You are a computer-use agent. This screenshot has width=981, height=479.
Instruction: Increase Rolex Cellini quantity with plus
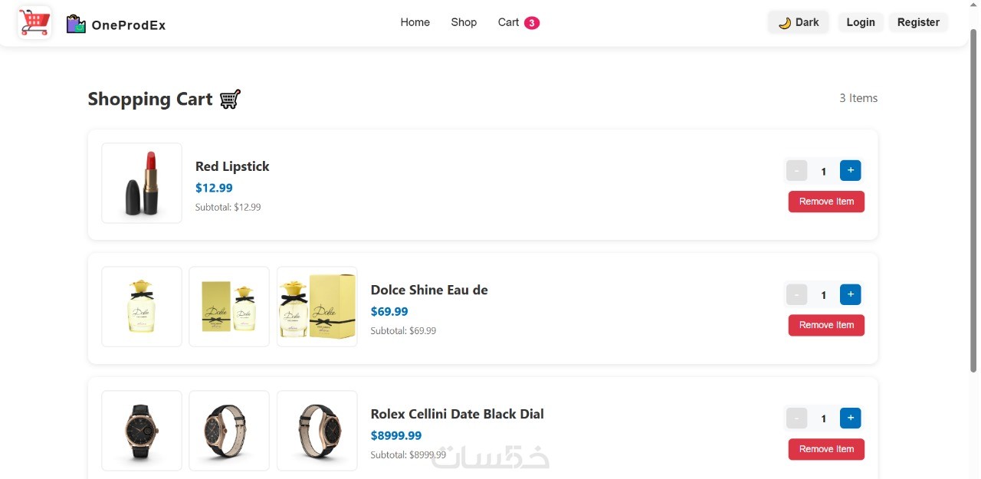[850, 418]
